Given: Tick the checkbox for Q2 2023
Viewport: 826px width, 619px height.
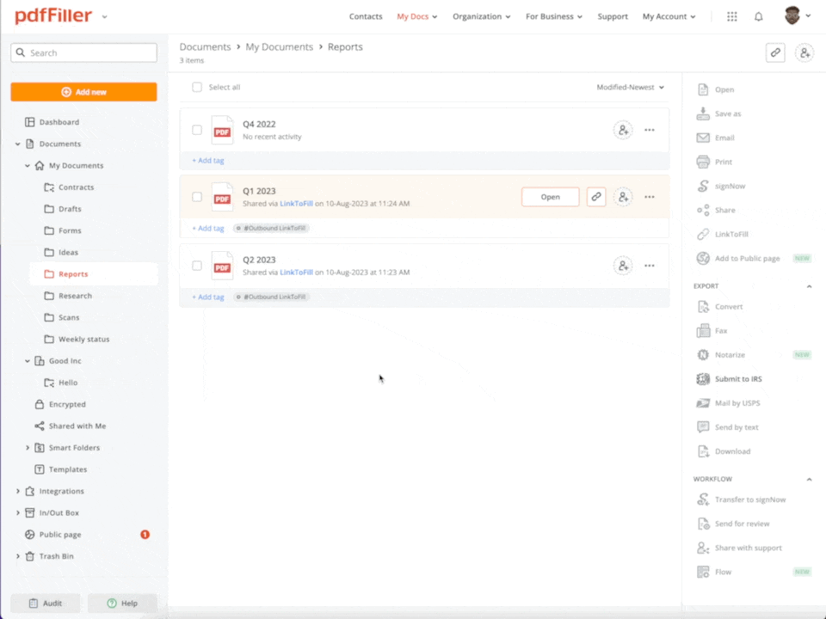Looking at the screenshot, I should (197, 266).
